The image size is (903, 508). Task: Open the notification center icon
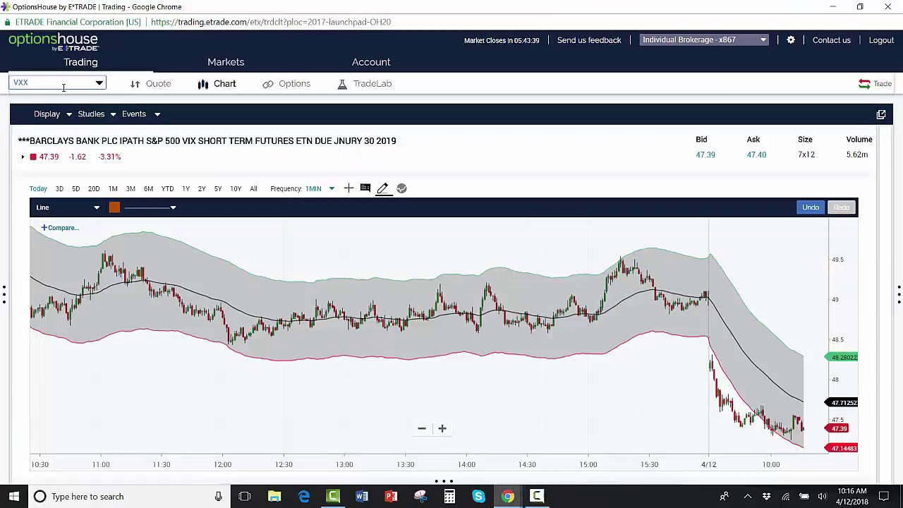click(883, 497)
